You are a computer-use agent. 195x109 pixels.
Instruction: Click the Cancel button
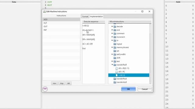[145, 89]
